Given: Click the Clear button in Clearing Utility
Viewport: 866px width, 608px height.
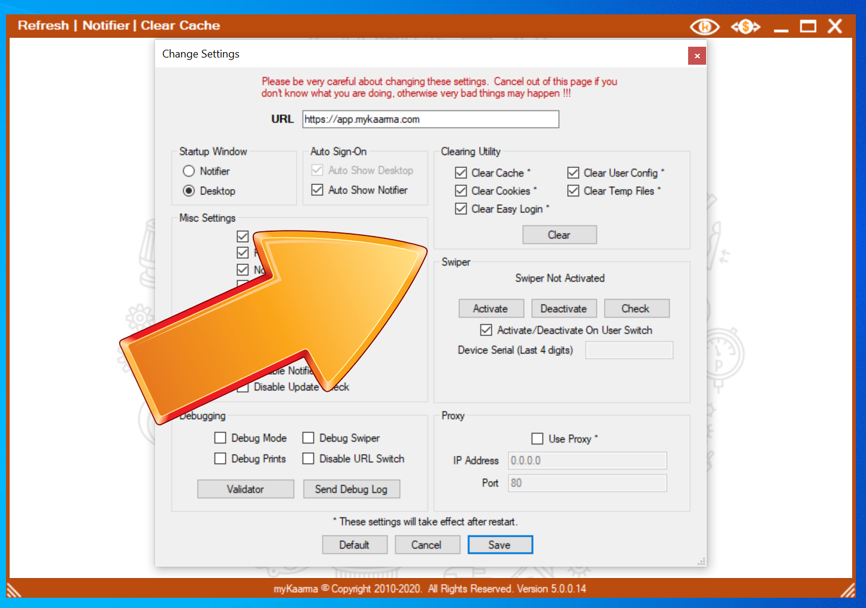Looking at the screenshot, I should coord(559,235).
